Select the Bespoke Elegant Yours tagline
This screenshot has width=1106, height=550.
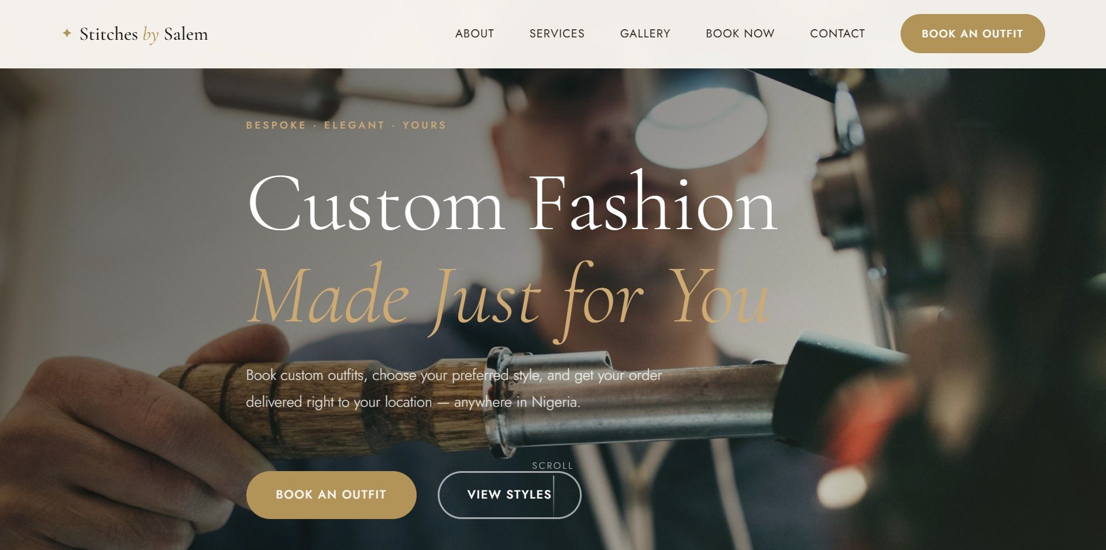346,125
